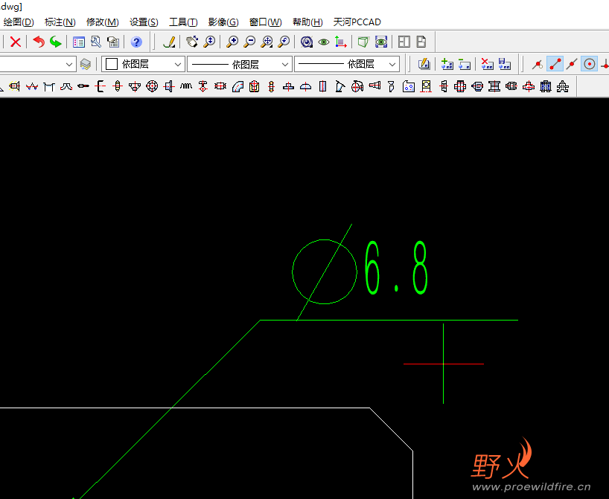The image size is (609, 499).
Task: Select the real-time pan hand tool
Action: pos(191,42)
